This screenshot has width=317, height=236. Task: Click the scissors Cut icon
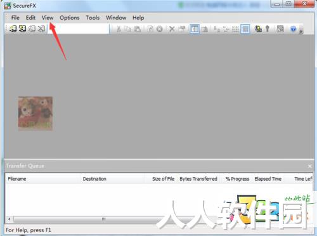click(x=119, y=29)
